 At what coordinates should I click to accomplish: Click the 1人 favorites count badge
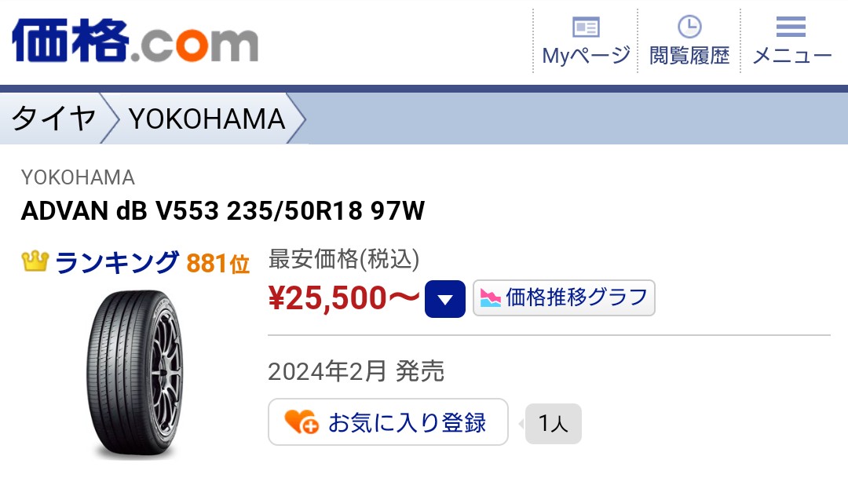[x=553, y=424]
